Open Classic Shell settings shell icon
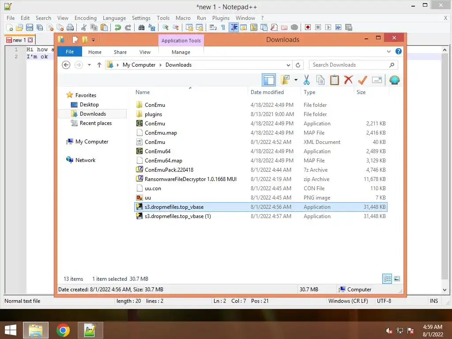The height and width of the screenshot is (339, 452). pos(394,80)
